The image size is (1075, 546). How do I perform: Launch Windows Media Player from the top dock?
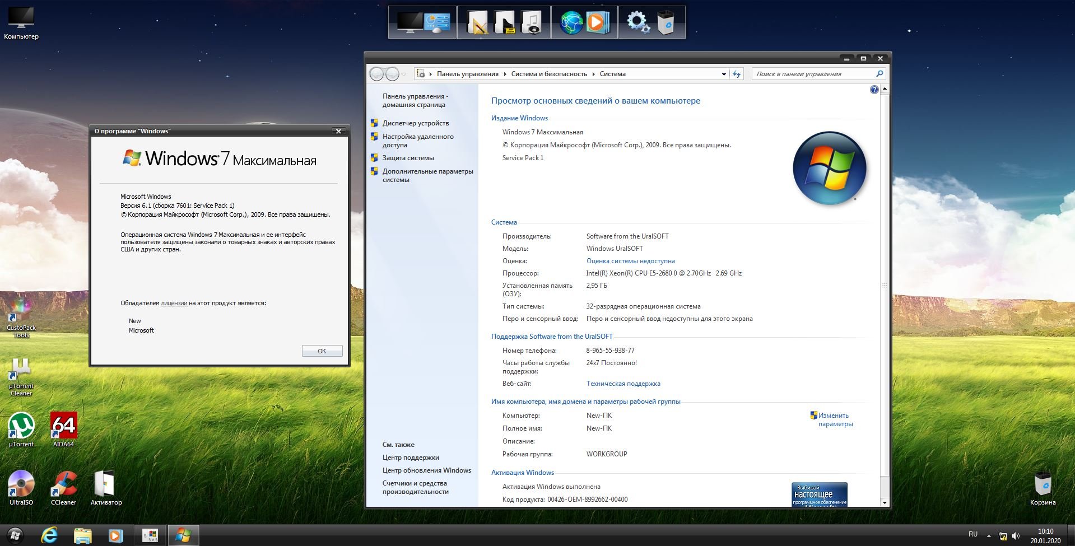[x=597, y=22]
